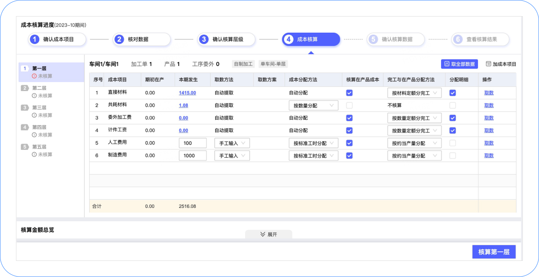Toggle 分配明细 checkbox for 委外加工费 row
The width and height of the screenshot is (539, 277).
pos(453,118)
